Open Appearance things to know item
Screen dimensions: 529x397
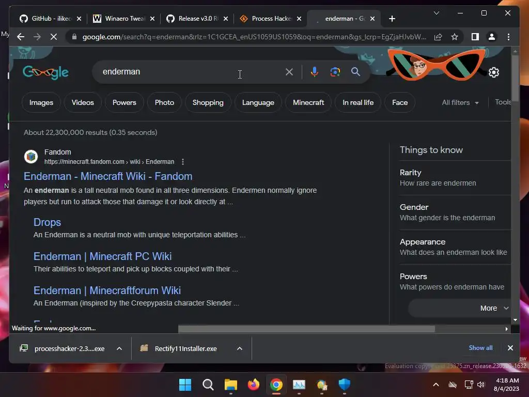[x=455, y=247]
